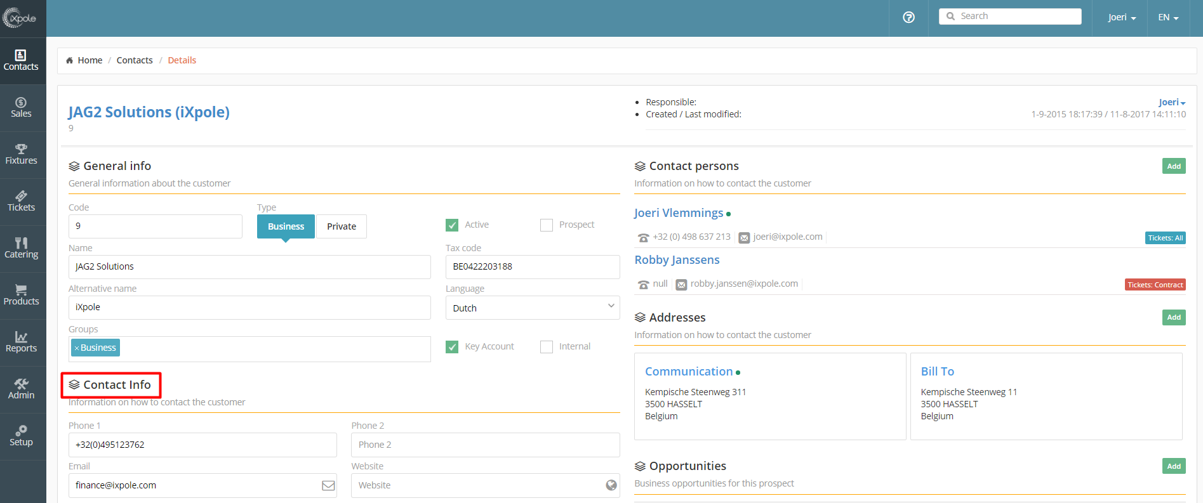Open the Communication address
The height and width of the screenshot is (503, 1203).
(689, 372)
